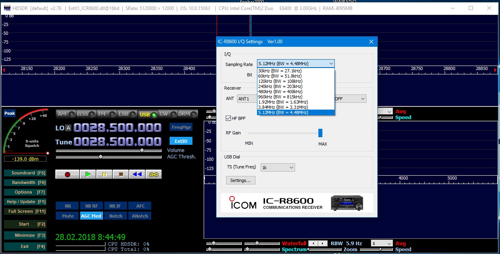
Task: Enable AFC frequency control
Action: click(x=140, y=206)
